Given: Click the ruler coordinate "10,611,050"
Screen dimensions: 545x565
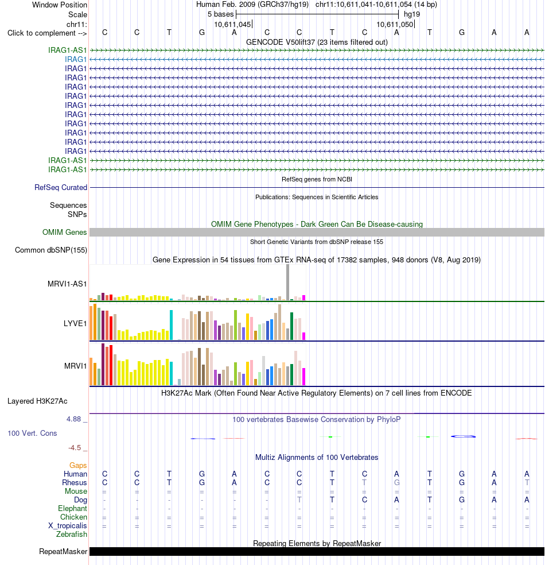Looking at the screenshot, I should (x=395, y=25).
